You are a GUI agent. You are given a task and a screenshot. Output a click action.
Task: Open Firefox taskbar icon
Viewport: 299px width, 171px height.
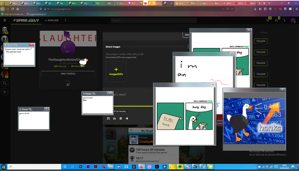(142, 167)
